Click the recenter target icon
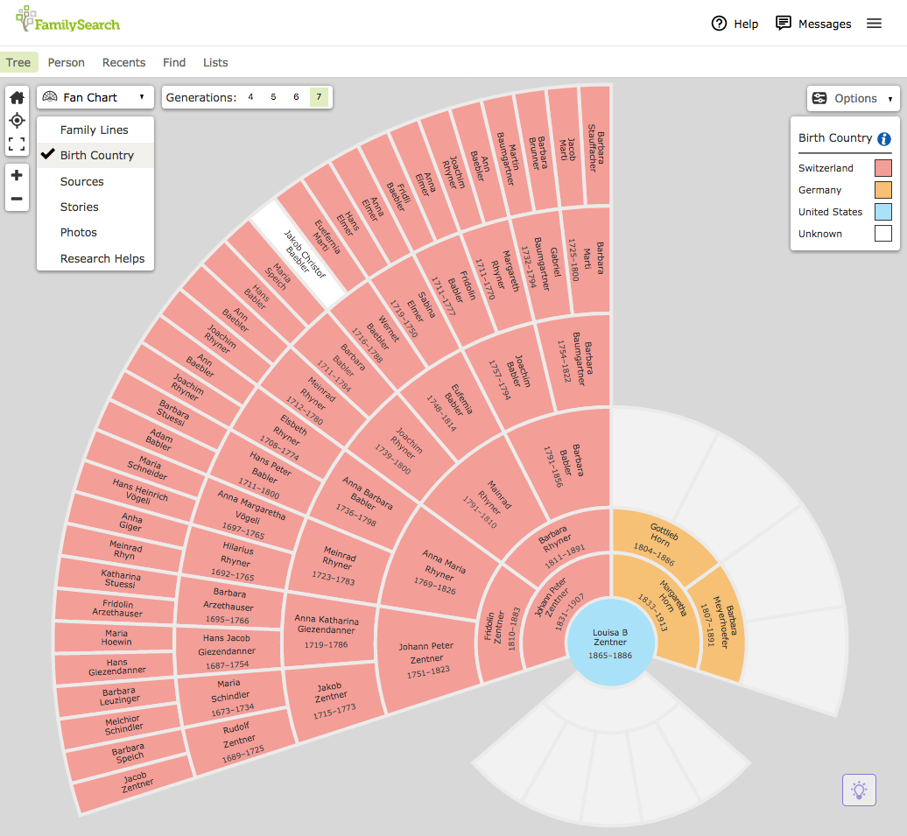 click(x=17, y=120)
